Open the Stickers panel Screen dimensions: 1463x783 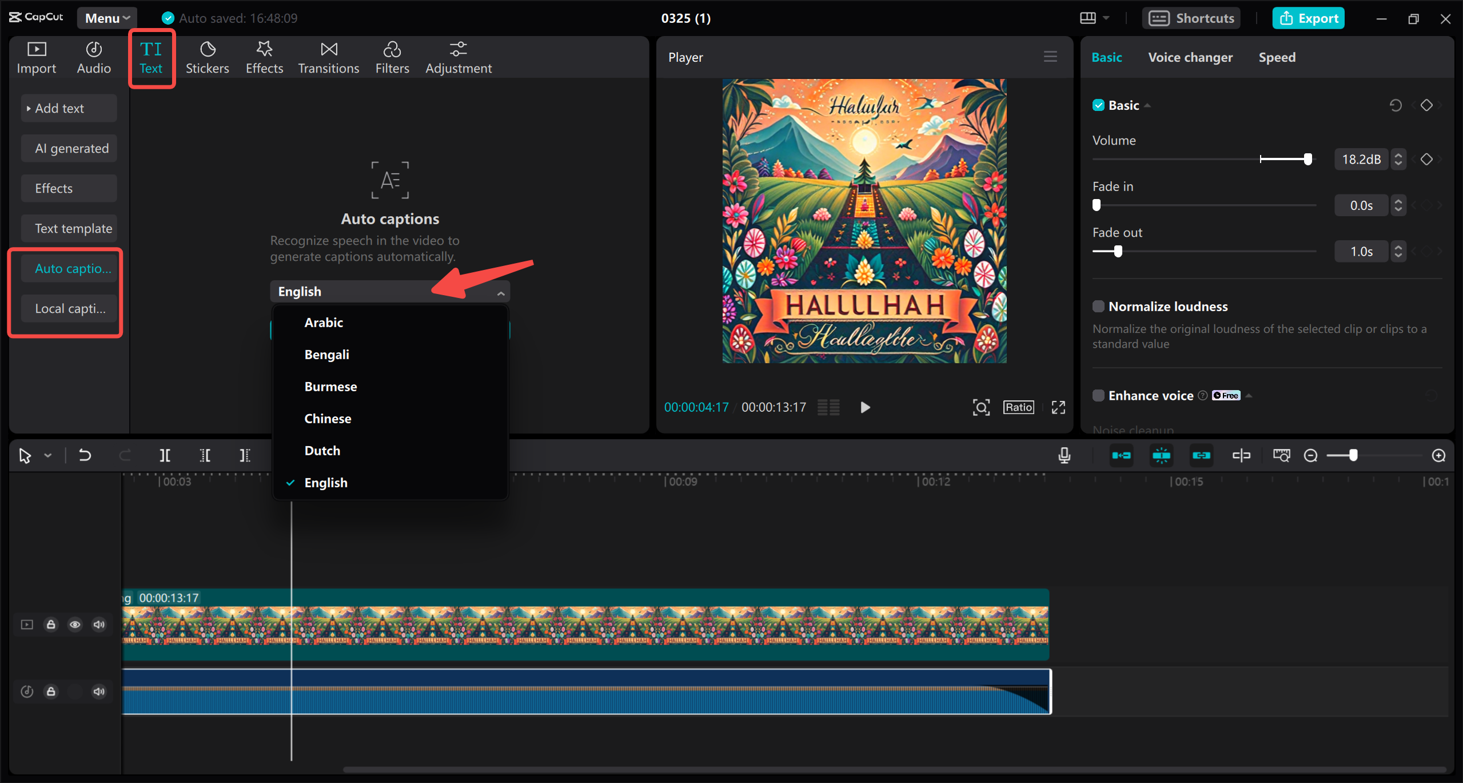coord(207,56)
